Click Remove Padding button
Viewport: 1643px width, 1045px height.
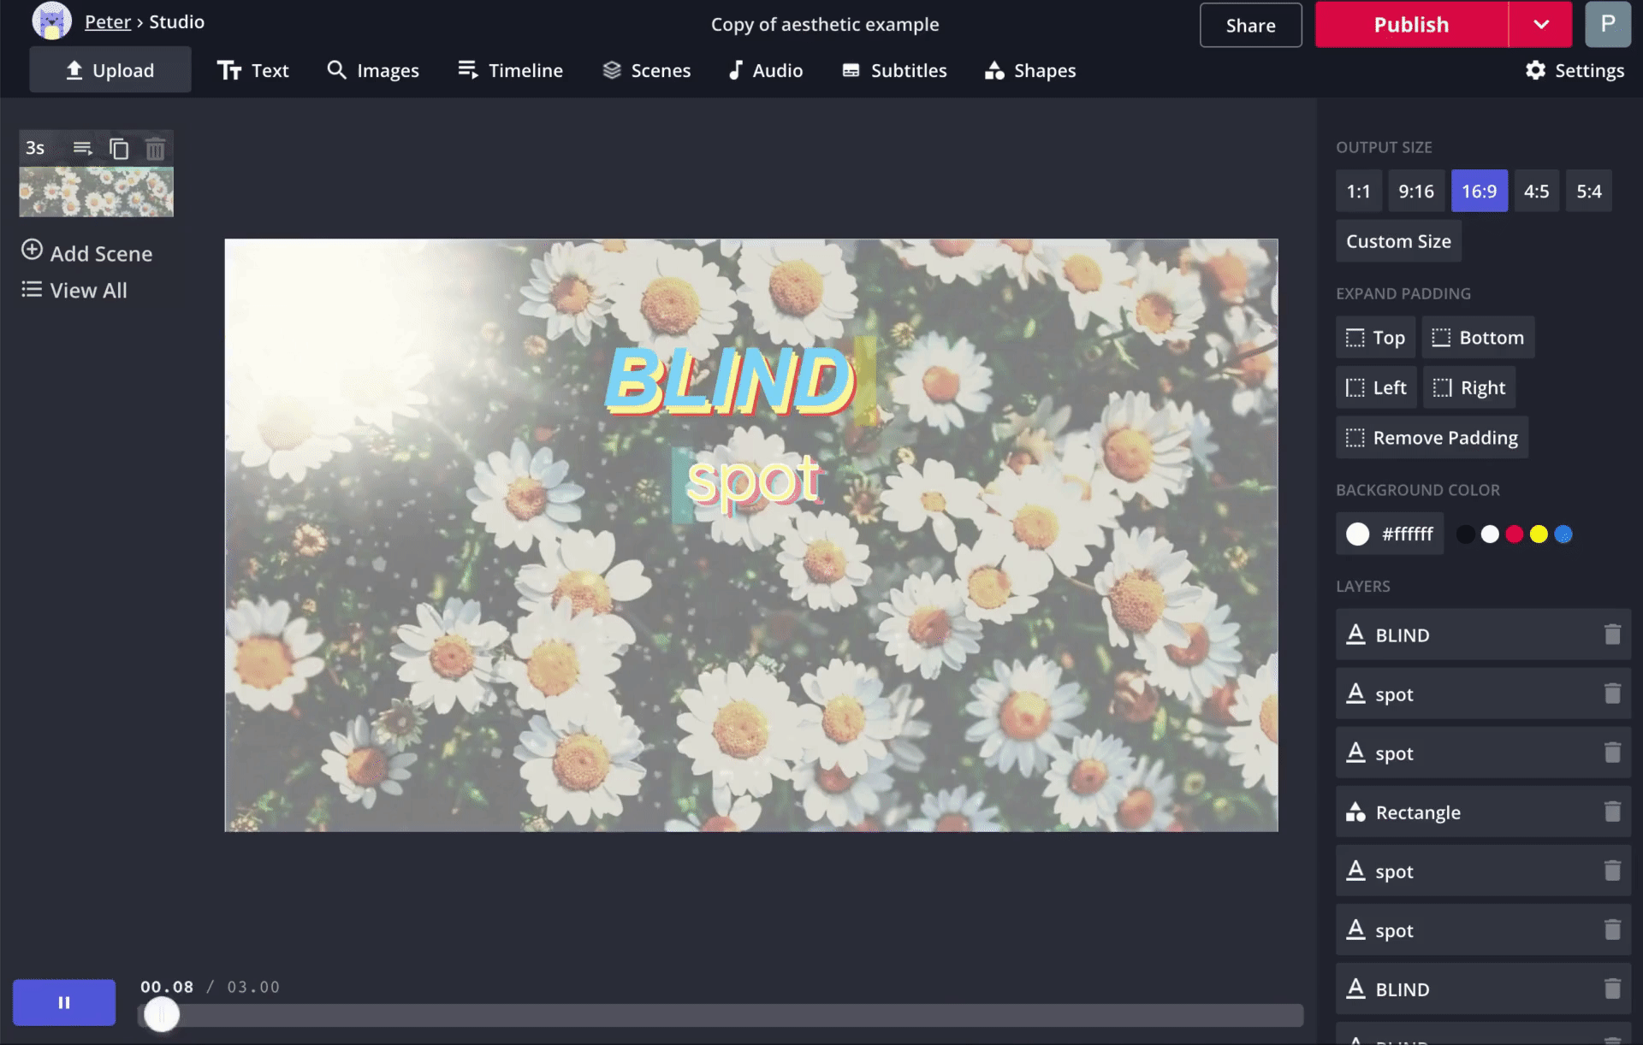click(x=1432, y=438)
